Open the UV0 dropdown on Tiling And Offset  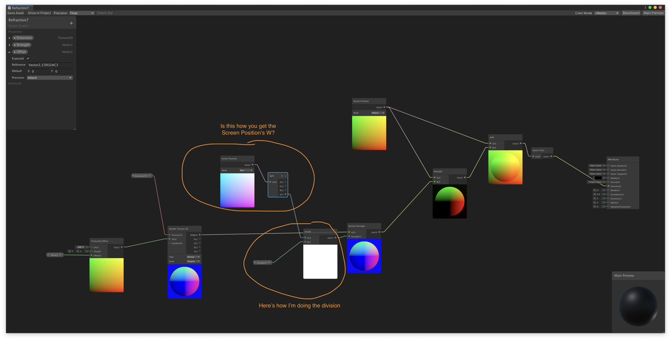(x=80, y=247)
